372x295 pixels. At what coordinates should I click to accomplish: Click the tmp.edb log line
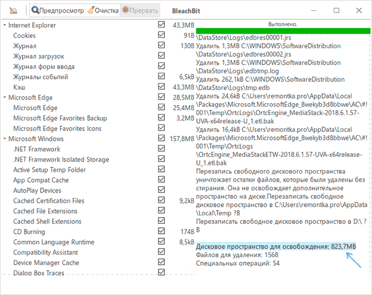[x=233, y=88]
